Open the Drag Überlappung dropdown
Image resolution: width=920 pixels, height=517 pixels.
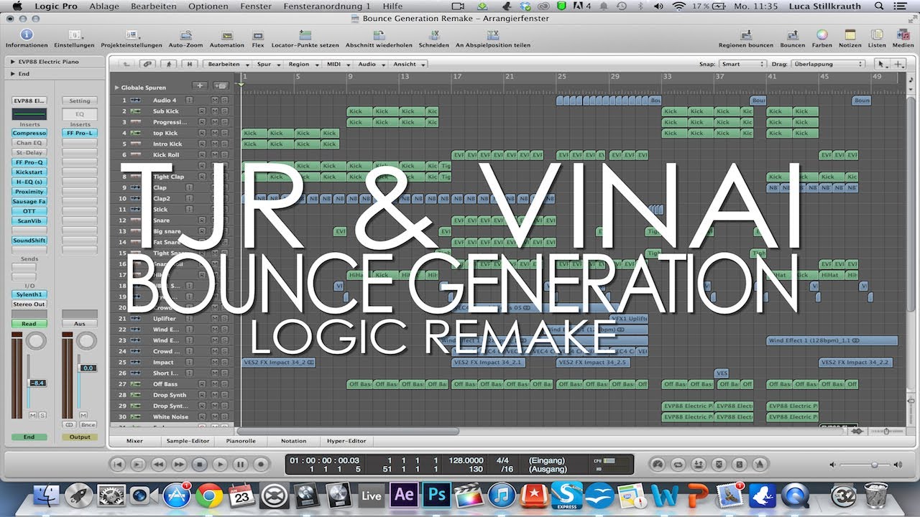coord(828,64)
